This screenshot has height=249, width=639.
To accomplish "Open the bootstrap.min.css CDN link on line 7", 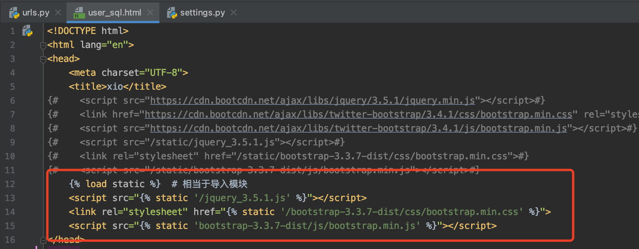I will (x=358, y=114).
